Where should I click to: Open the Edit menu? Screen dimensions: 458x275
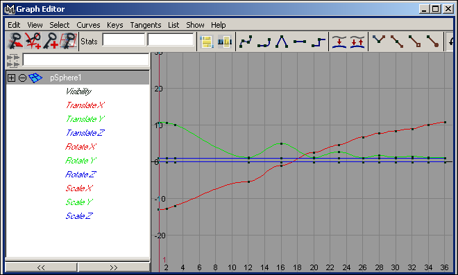click(14, 25)
